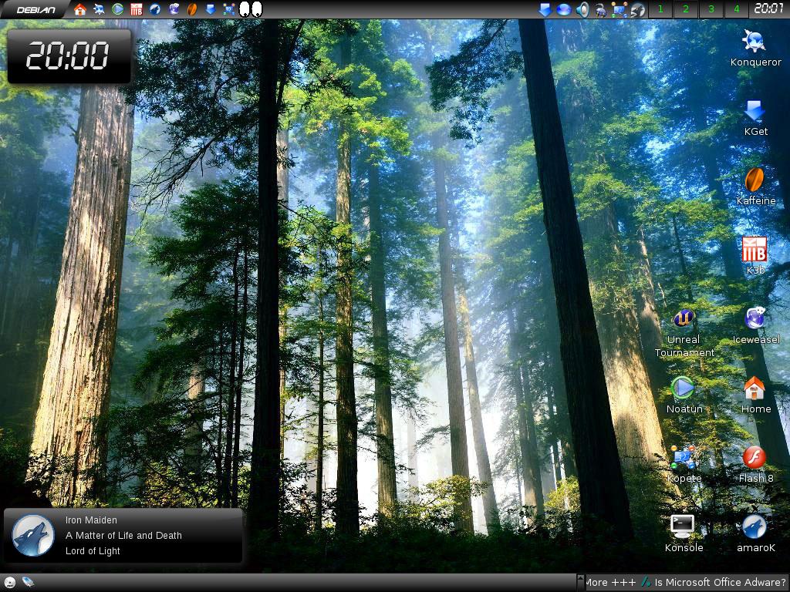The height and width of the screenshot is (592, 790).
Task: Select the Kaffeine desktop icon
Action: [x=755, y=187]
